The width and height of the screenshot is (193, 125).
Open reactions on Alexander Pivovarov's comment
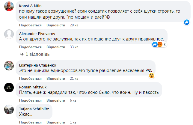(x=159, y=45)
